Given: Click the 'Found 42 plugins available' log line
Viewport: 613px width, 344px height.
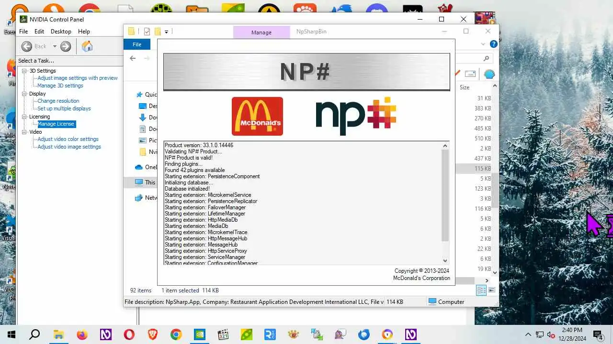Looking at the screenshot, I should (194, 170).
